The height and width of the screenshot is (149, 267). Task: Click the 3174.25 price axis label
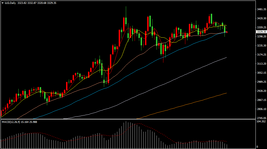[x=262, y=55]
